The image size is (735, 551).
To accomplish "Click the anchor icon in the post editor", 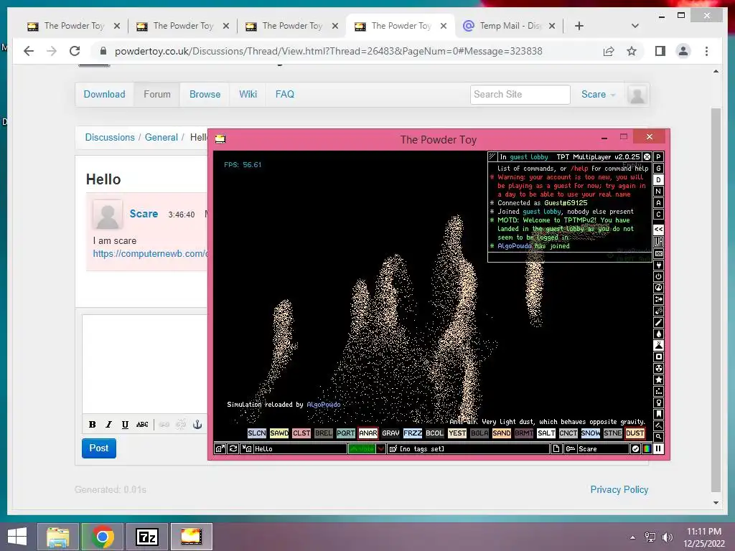I will pos(197,425).
